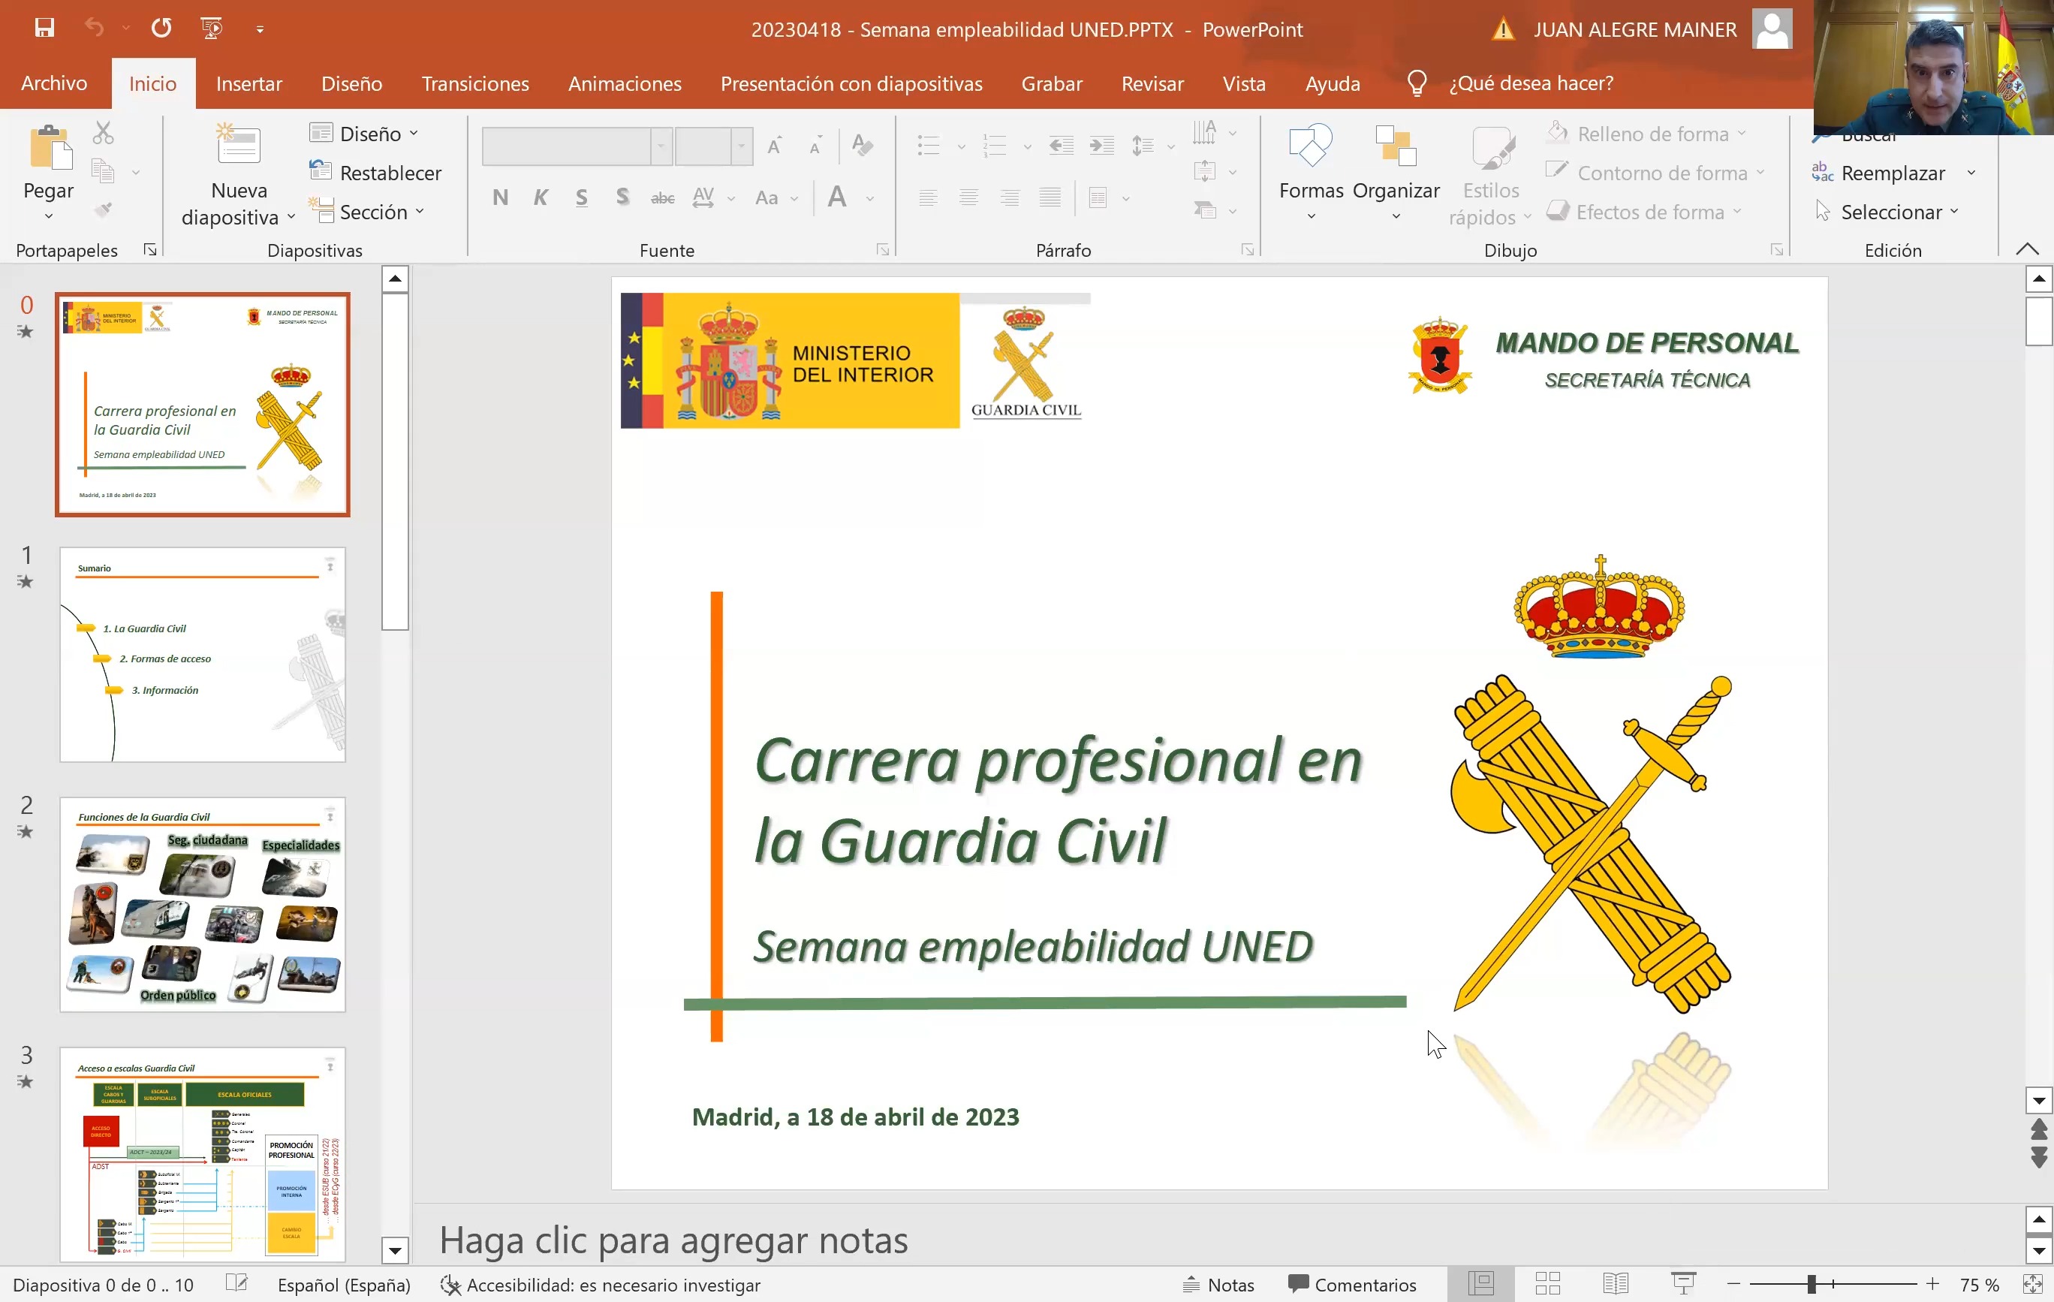This screenshot has width=2054, height=1302.
Task: Switch to the Transiciones tab
Action: (x=475, y=83)
